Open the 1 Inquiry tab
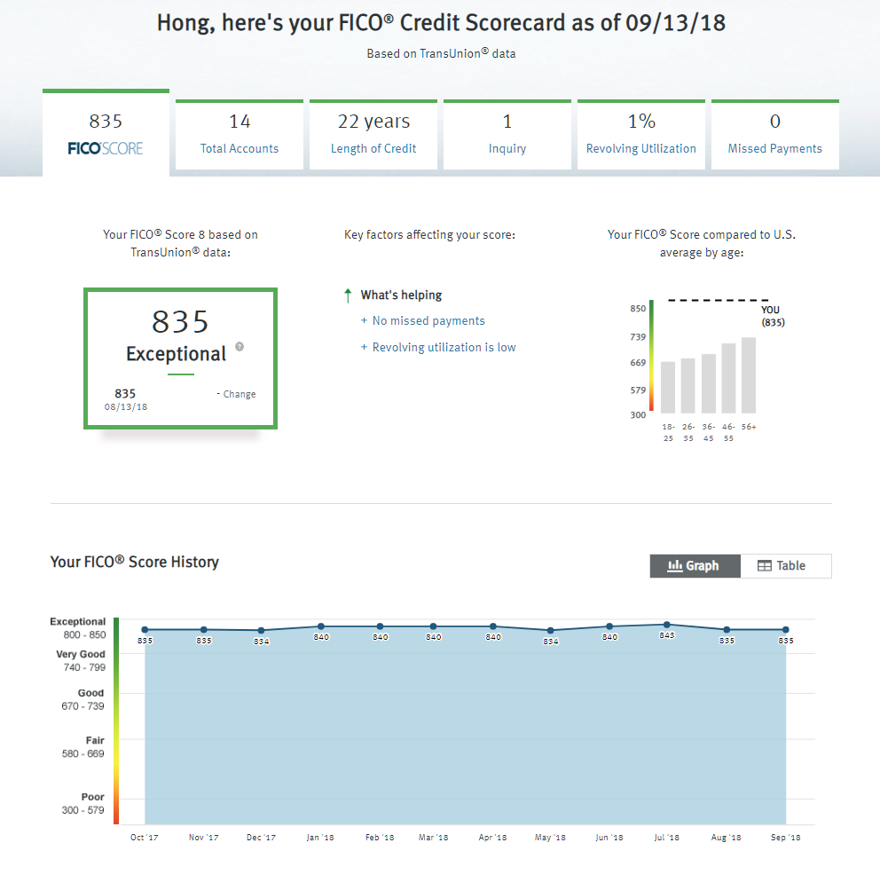 [x=507, y=133]
